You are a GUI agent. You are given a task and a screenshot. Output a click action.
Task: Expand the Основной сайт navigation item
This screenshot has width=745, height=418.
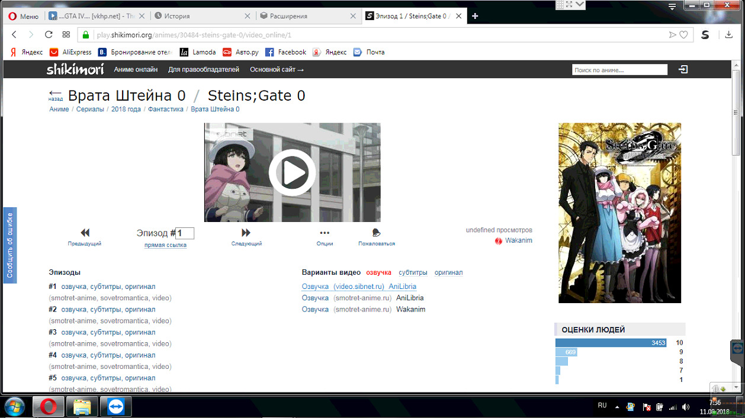[x=277, y=70]
